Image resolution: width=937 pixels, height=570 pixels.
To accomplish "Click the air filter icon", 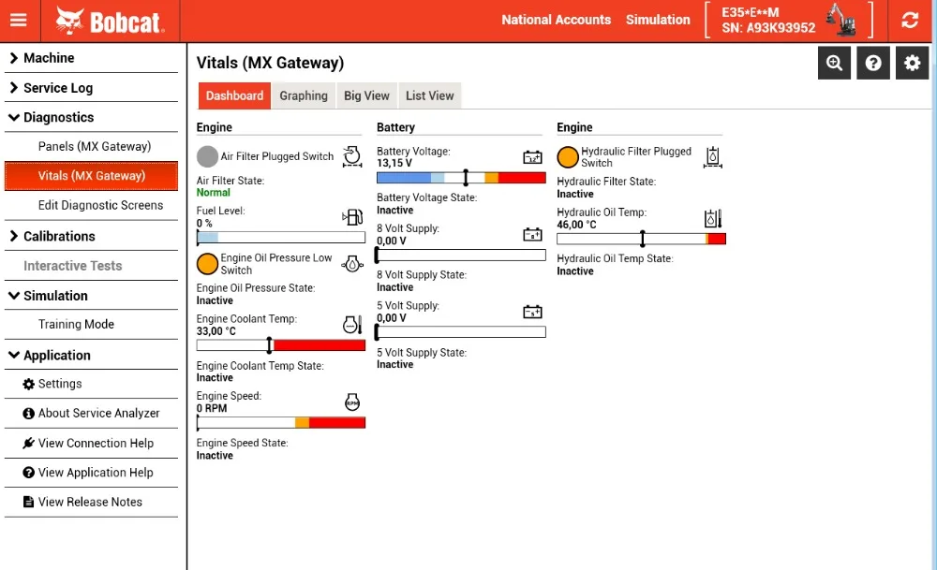I will pyautogui.click(x=352, y=156).
